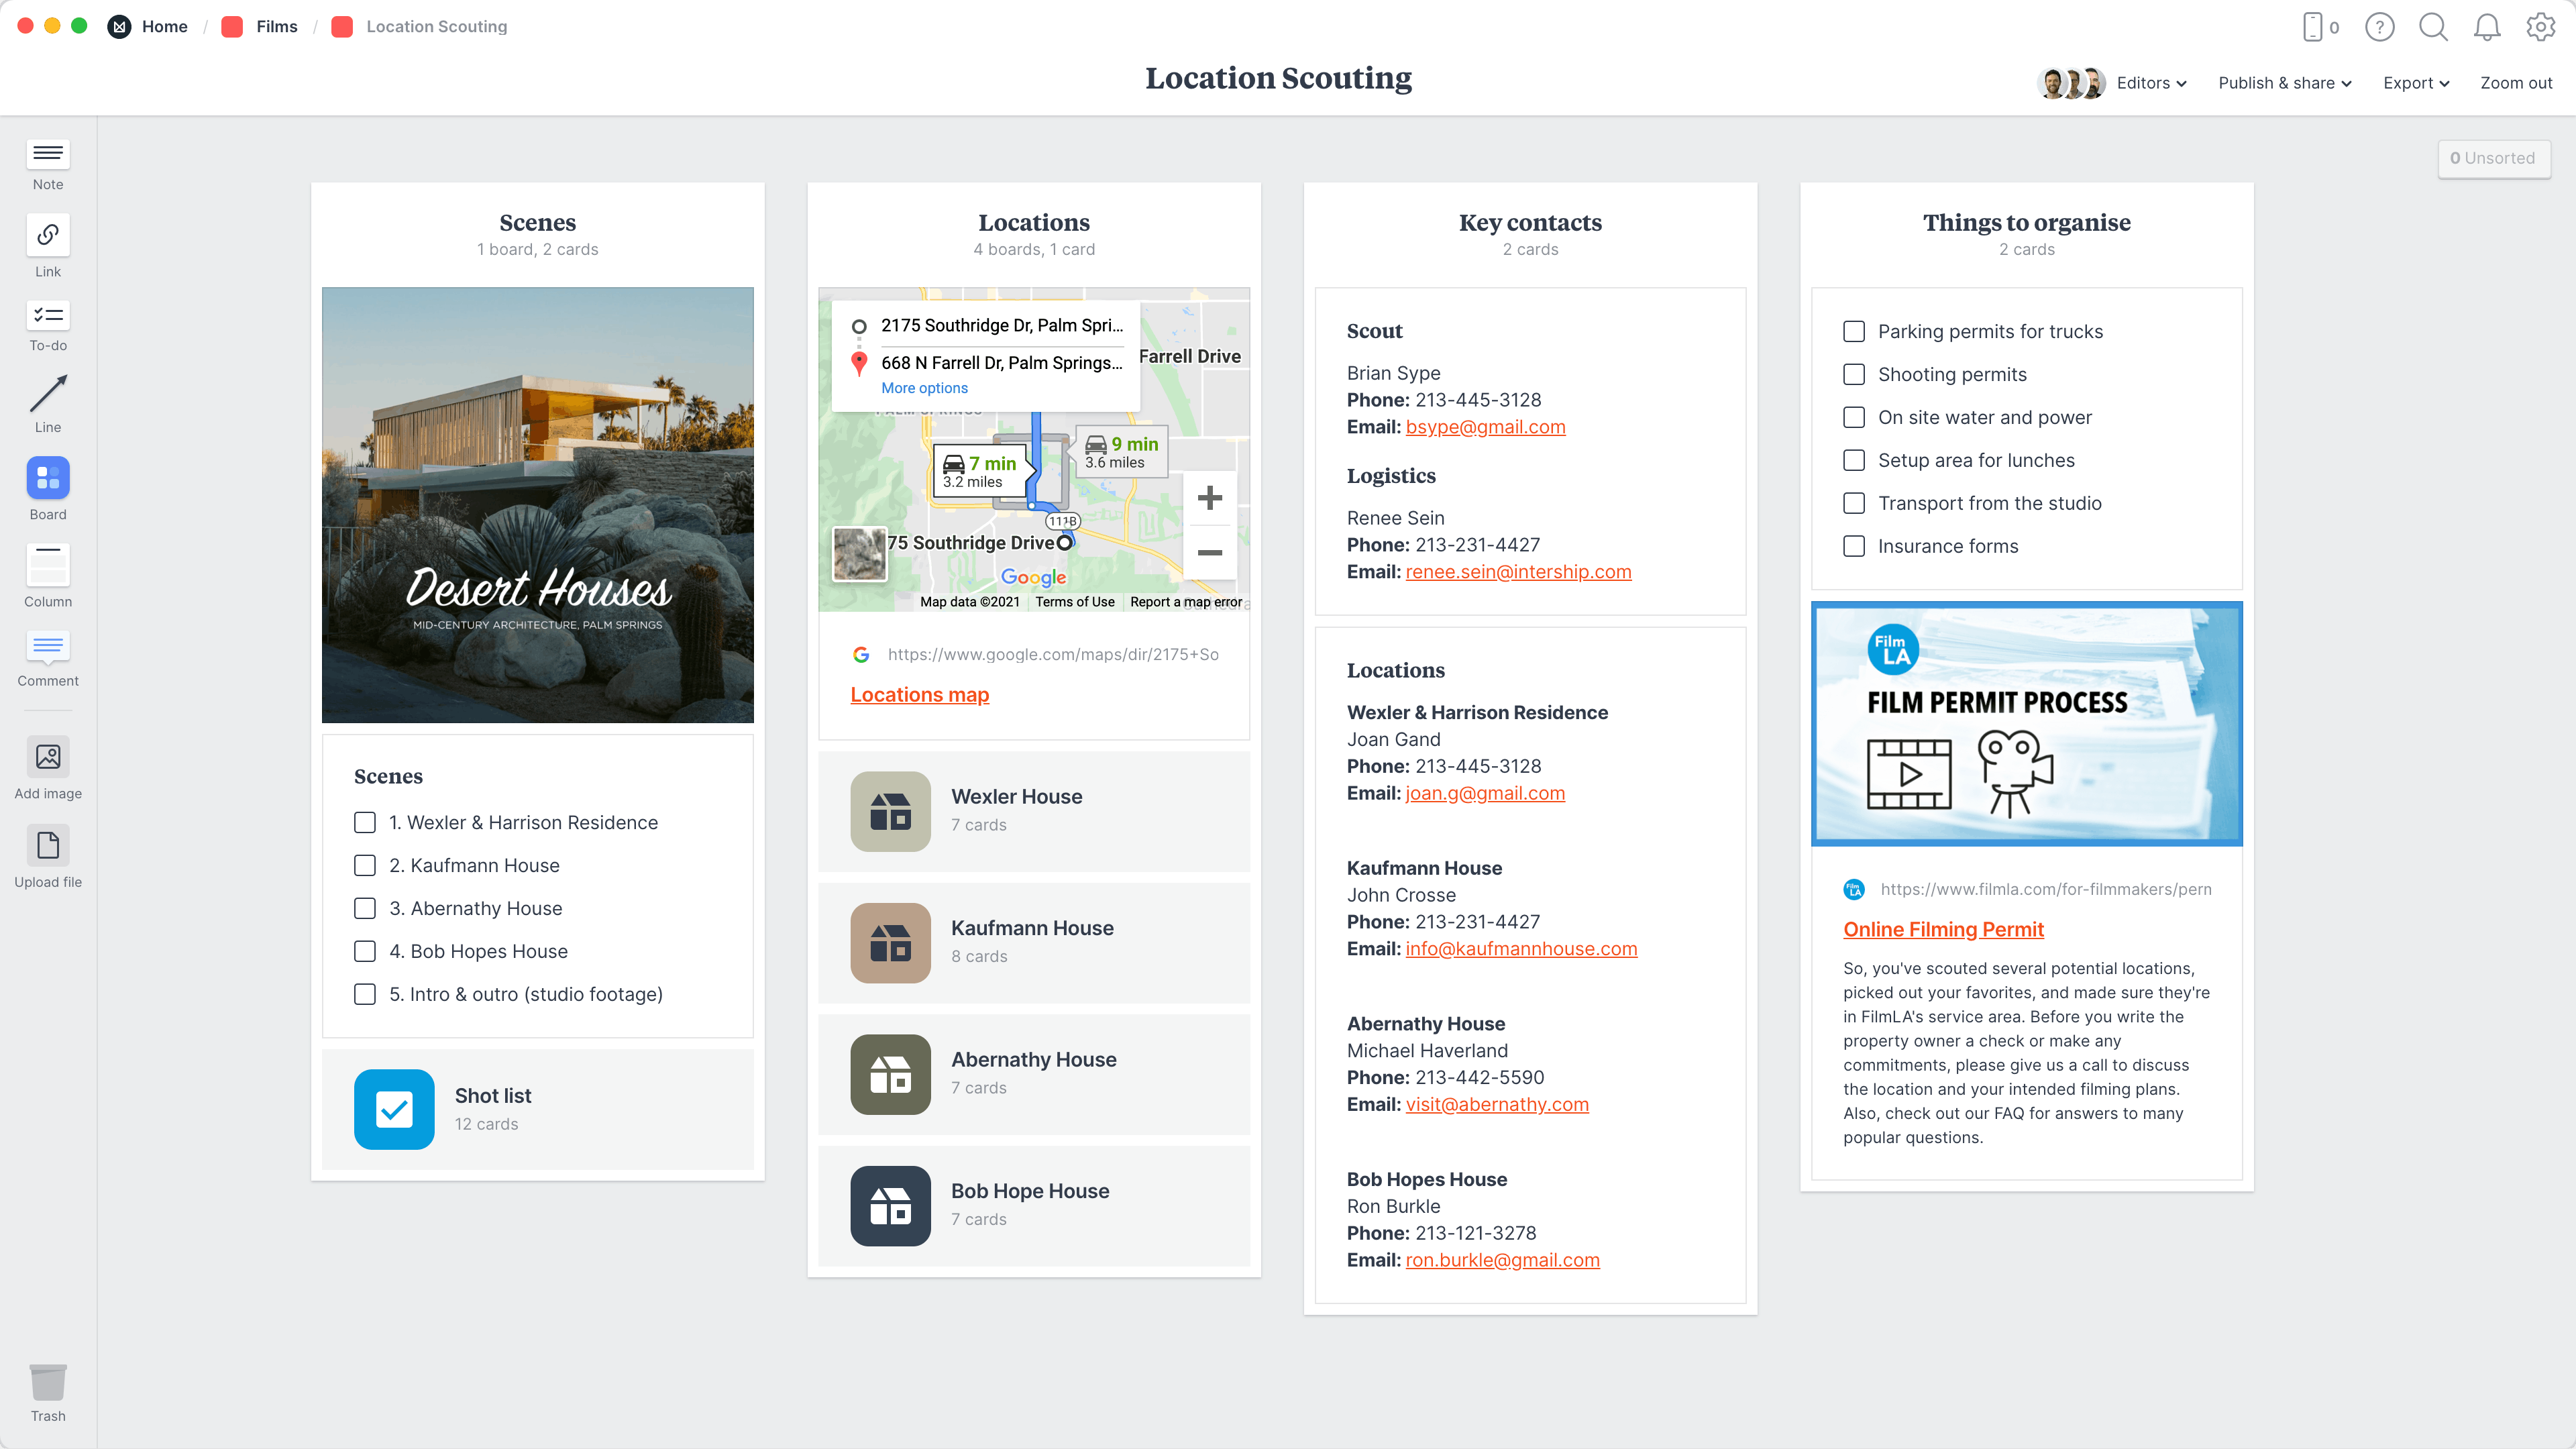2576x1449 pixels.
Task: Open the Editors dropdown
Action: click(2150, 83)
